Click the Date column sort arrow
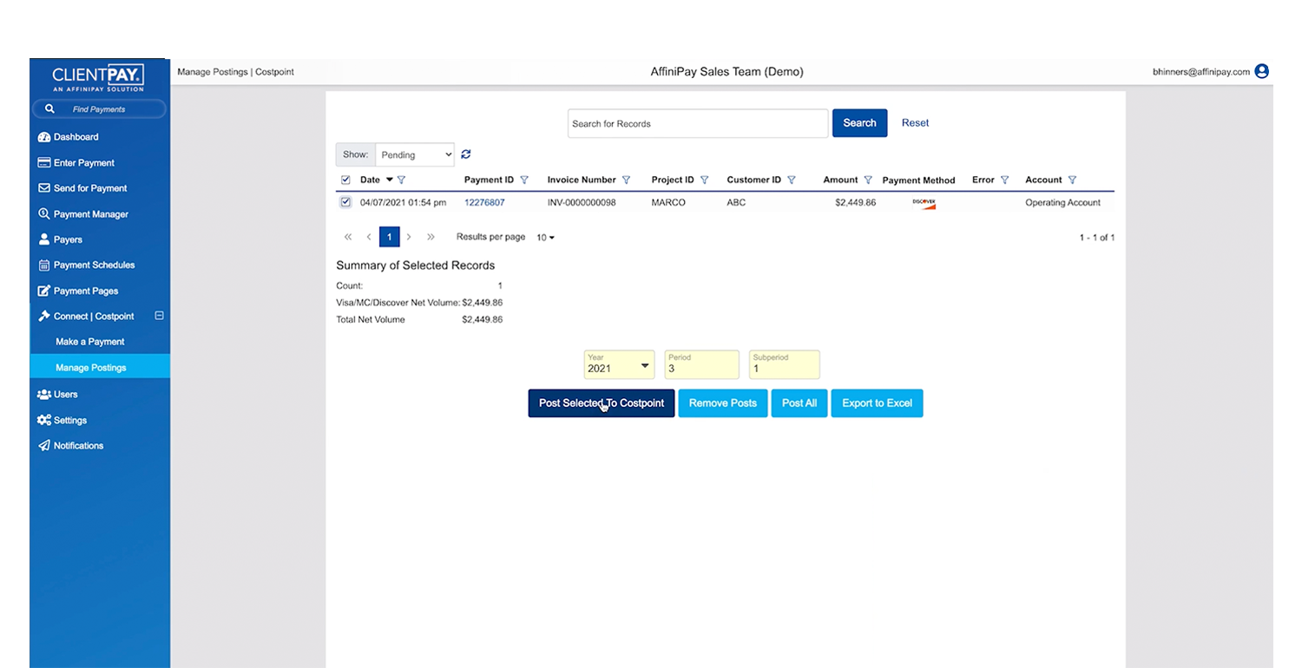This screenshot has width=1302, height=668. [389, 180]
